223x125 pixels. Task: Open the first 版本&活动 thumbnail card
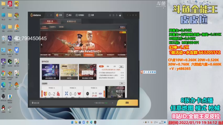pos(50,72)
